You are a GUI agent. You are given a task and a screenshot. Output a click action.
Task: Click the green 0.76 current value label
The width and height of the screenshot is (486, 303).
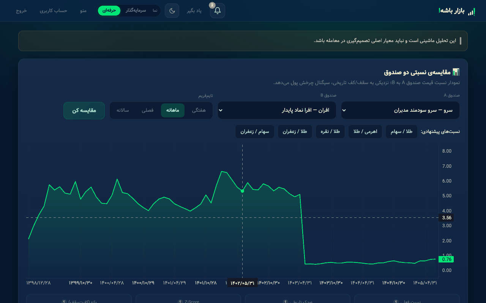[x=446, y=259]
